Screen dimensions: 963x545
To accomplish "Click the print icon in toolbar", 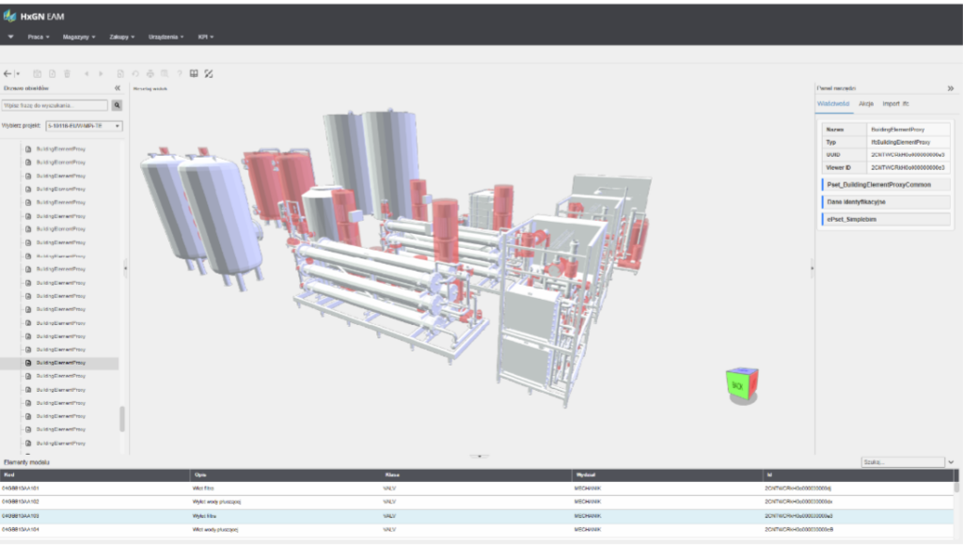I will pos(150,73).
